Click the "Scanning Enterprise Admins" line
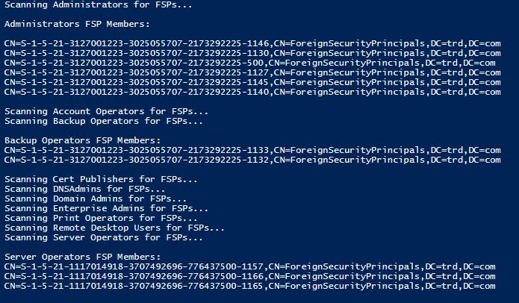519x303 pixels. coord(106,208)
